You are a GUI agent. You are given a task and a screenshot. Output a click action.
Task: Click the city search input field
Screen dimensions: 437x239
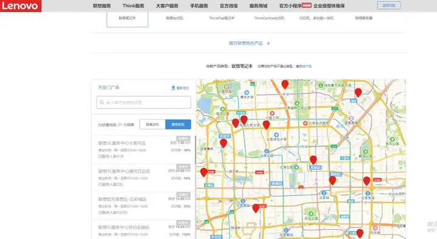(x=144, y=103)
